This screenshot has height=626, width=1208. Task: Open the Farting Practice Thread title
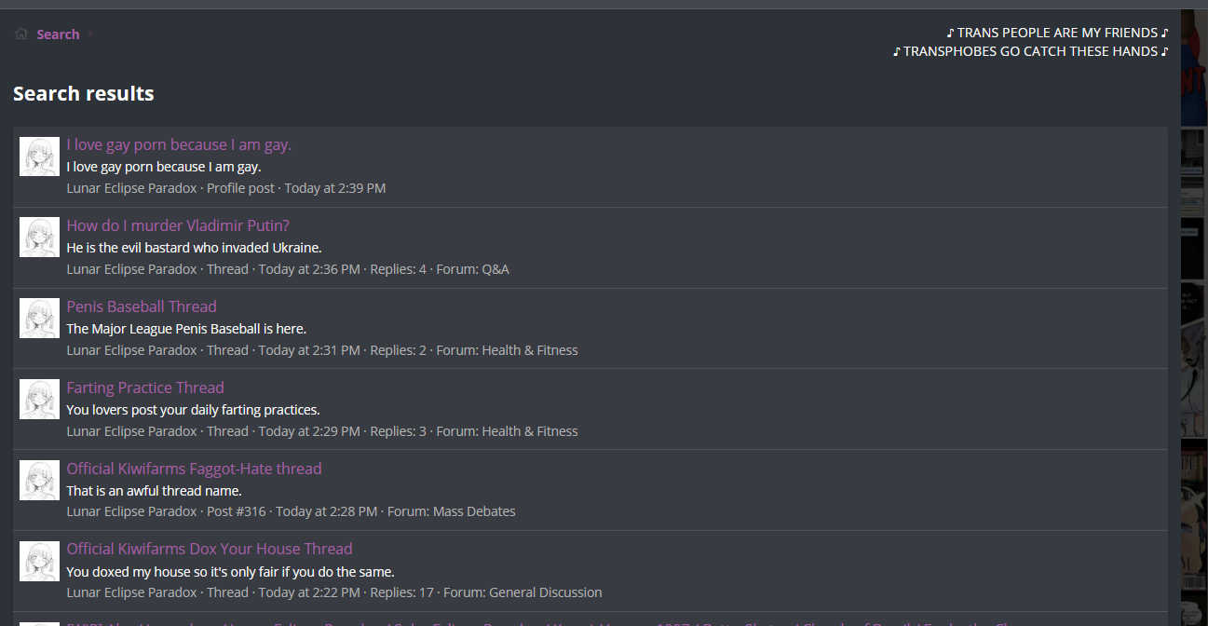point(145,388)
